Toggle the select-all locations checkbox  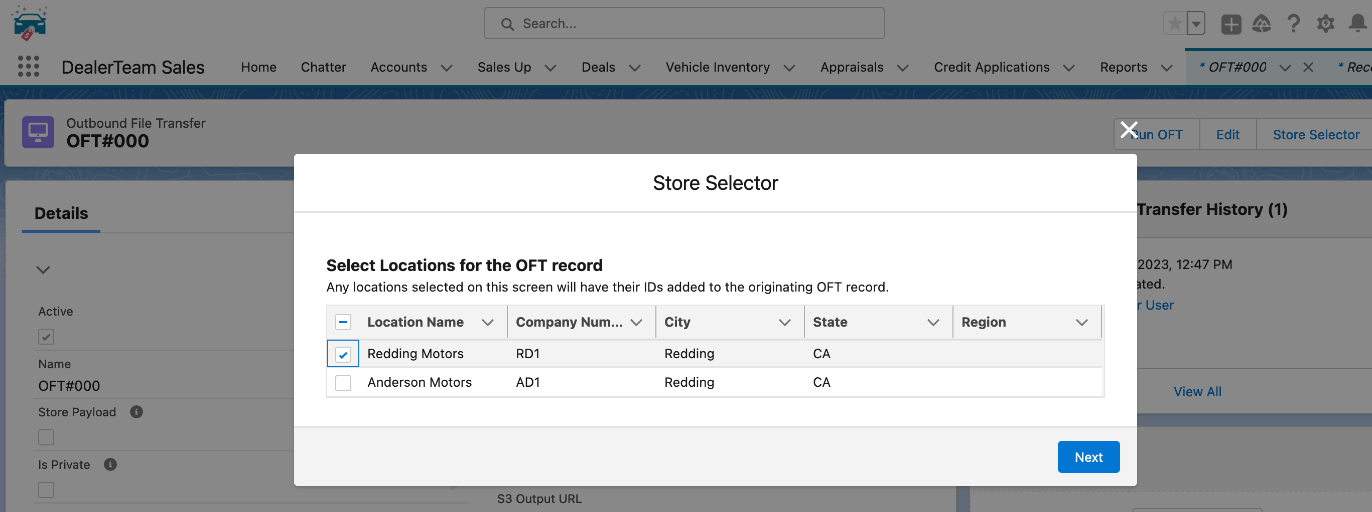pyautogui.click(x=343, y=322)
